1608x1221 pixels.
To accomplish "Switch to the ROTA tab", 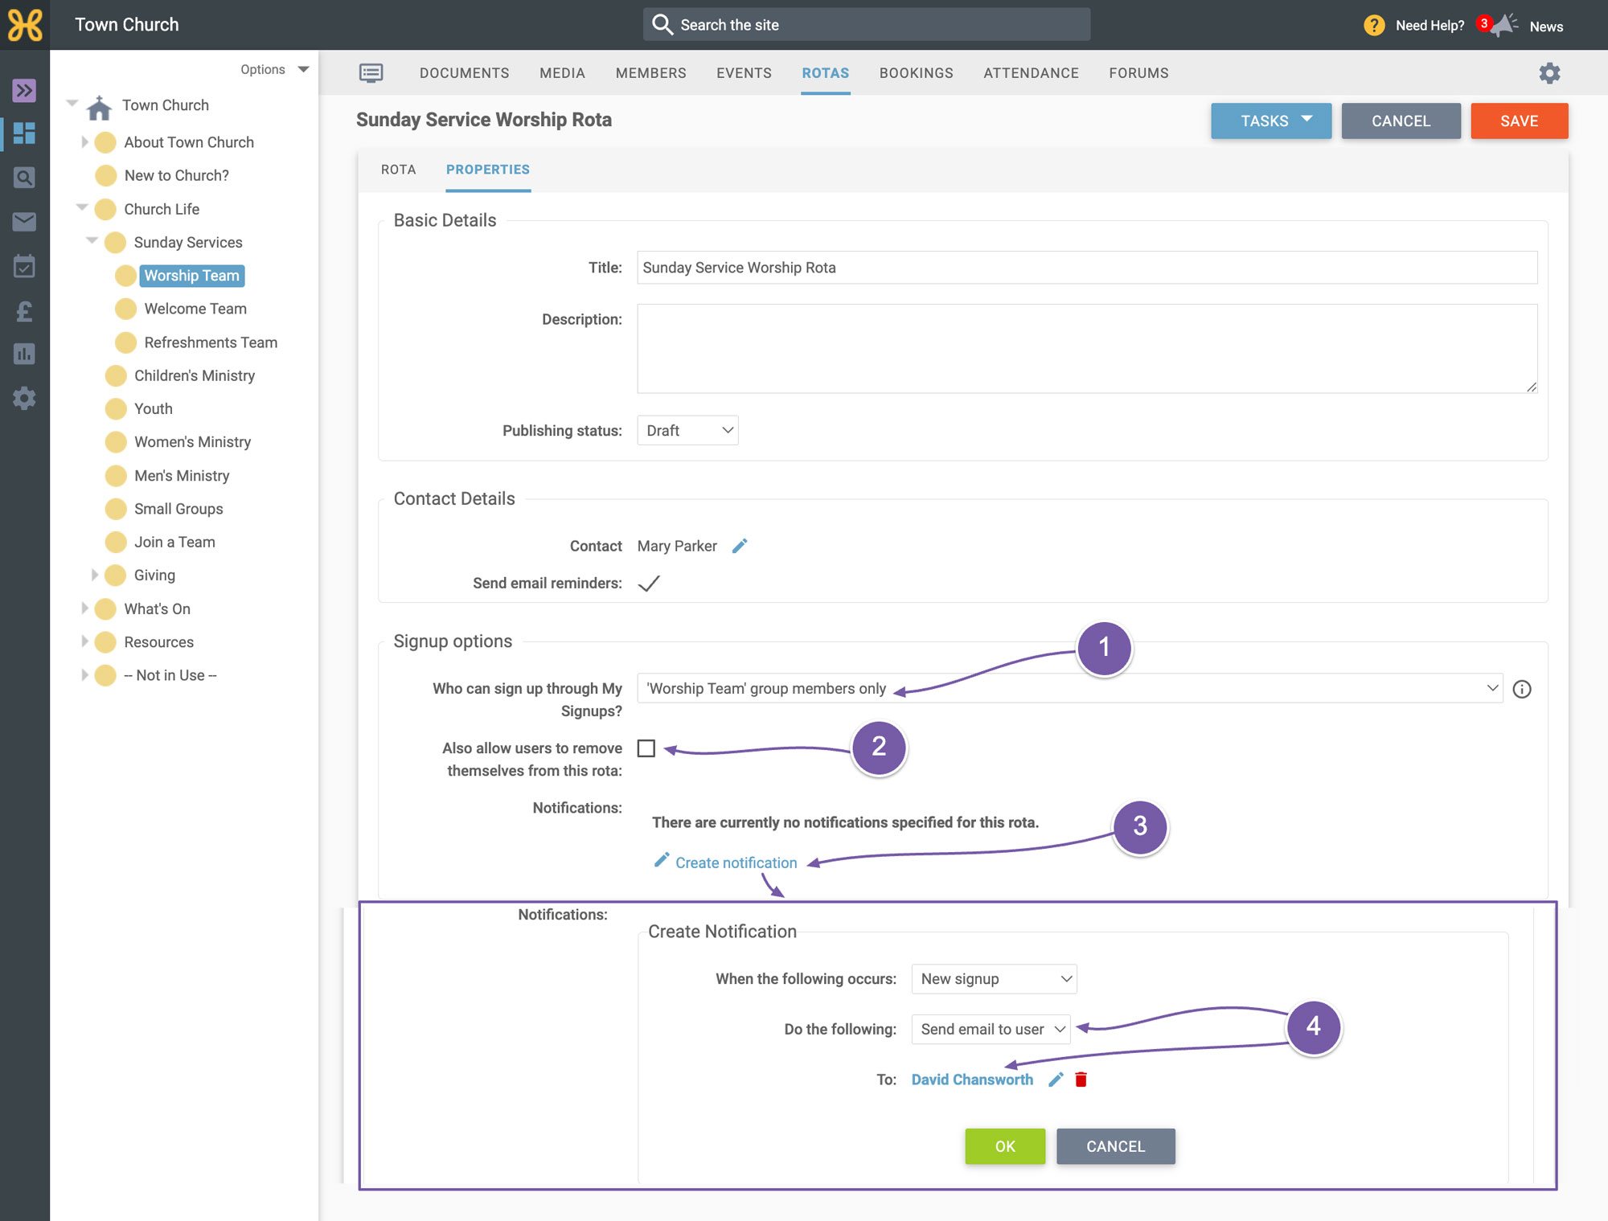I will (x=399, y=170).
